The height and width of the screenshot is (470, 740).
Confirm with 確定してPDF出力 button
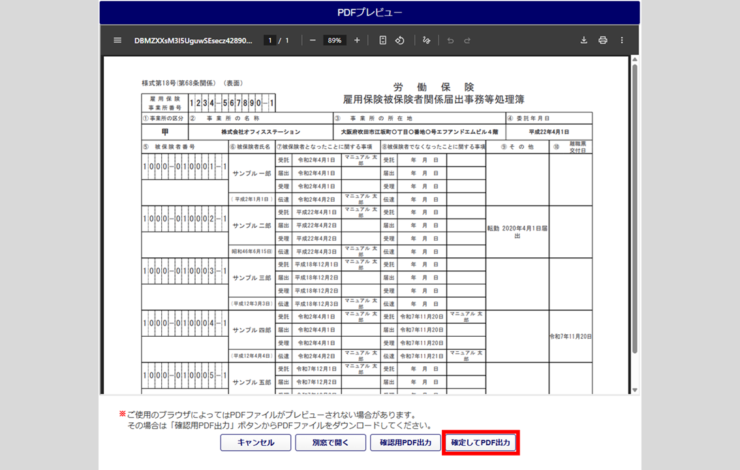click(x=481, y=443)
